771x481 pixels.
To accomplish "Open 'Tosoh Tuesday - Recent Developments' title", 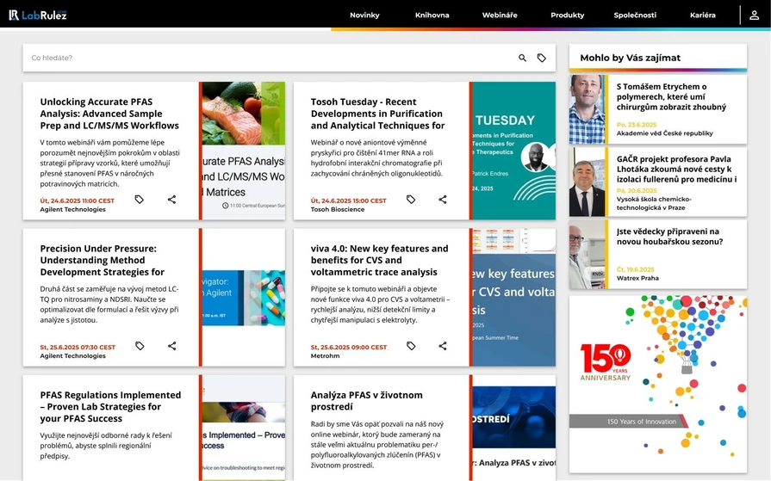I will (377, 114).
